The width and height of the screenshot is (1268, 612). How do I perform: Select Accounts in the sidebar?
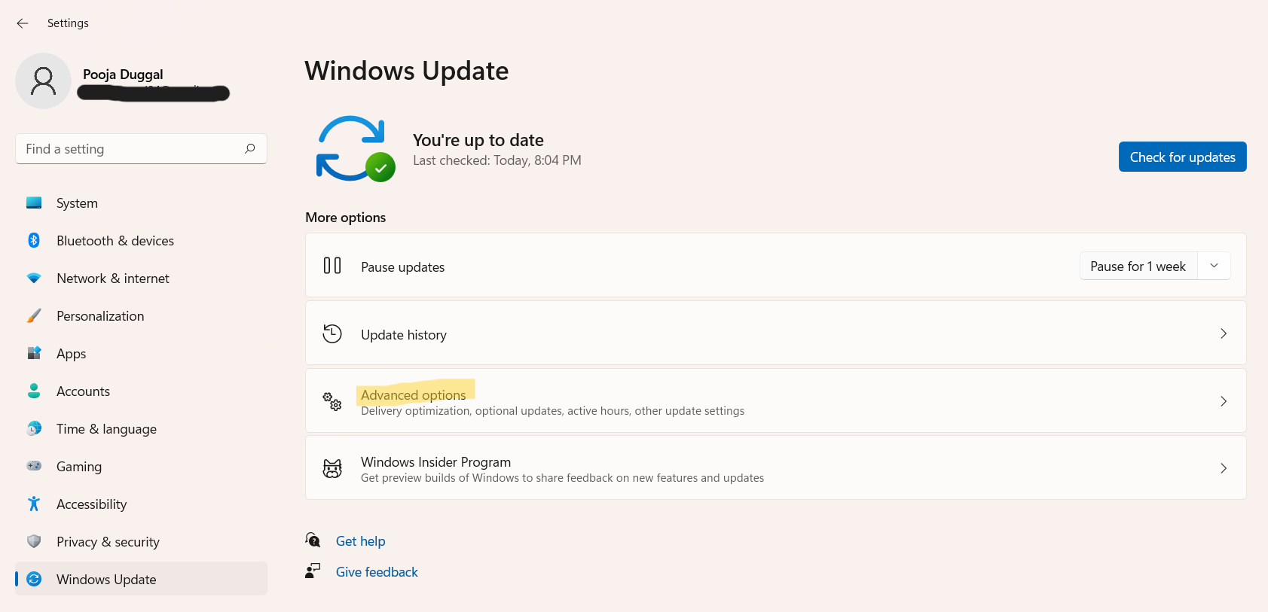click(x=83, y=391)
